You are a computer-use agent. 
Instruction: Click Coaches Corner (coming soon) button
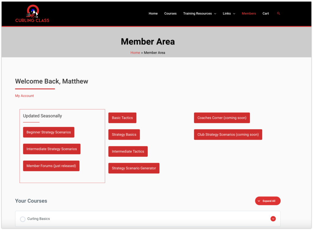[x=222, y=118]
